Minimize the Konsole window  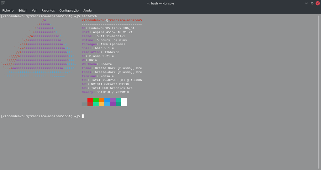click(306, 3)
